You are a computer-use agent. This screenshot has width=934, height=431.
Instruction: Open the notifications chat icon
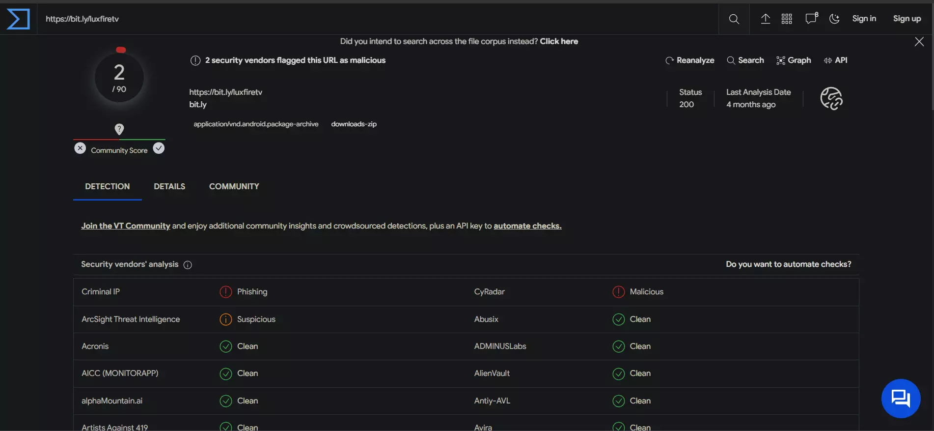[811, 18]
